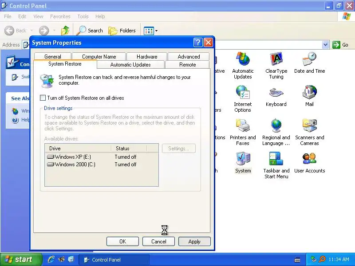Open the File menu
This screenshot has height=266, width=355.
click(8, 16)
